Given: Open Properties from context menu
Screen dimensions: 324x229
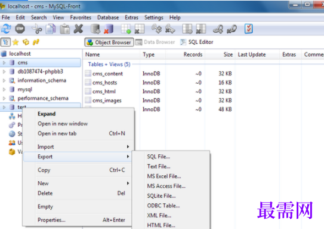Looking at the screenshot, I should [x=78, y=220].
